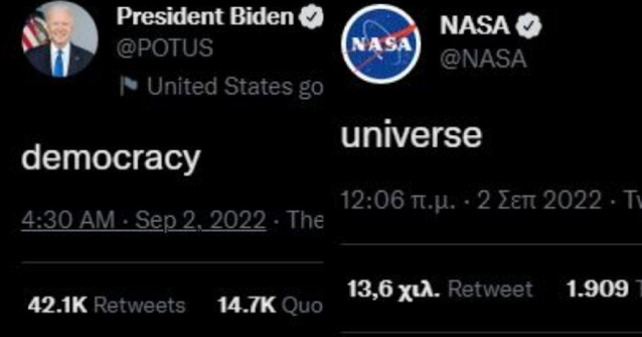This screenshot has height=337, width=642.
Task: Click the United States government label
Action: point(235,86)
